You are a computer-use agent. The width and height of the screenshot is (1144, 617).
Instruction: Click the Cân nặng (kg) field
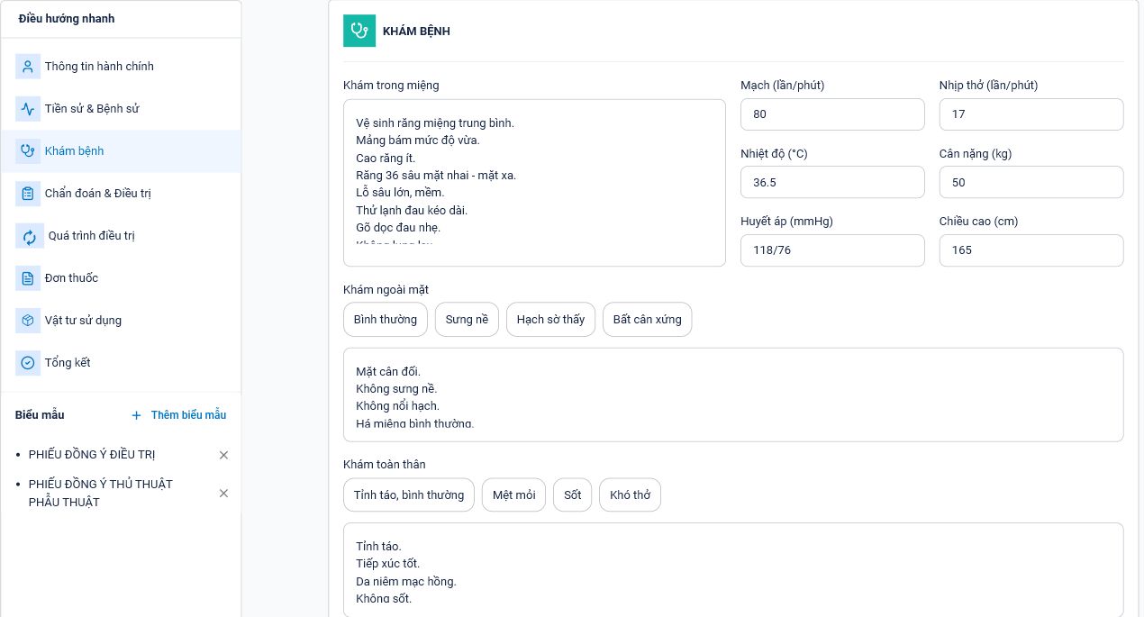pos(1031,182)
